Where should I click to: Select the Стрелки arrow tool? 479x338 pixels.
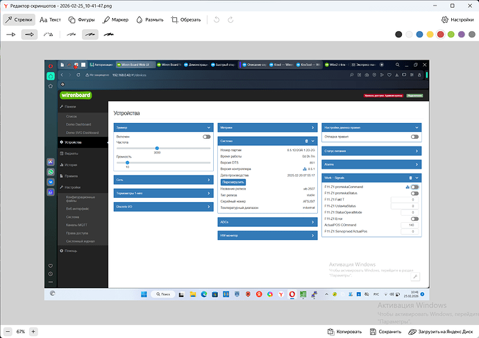(19, 20)
